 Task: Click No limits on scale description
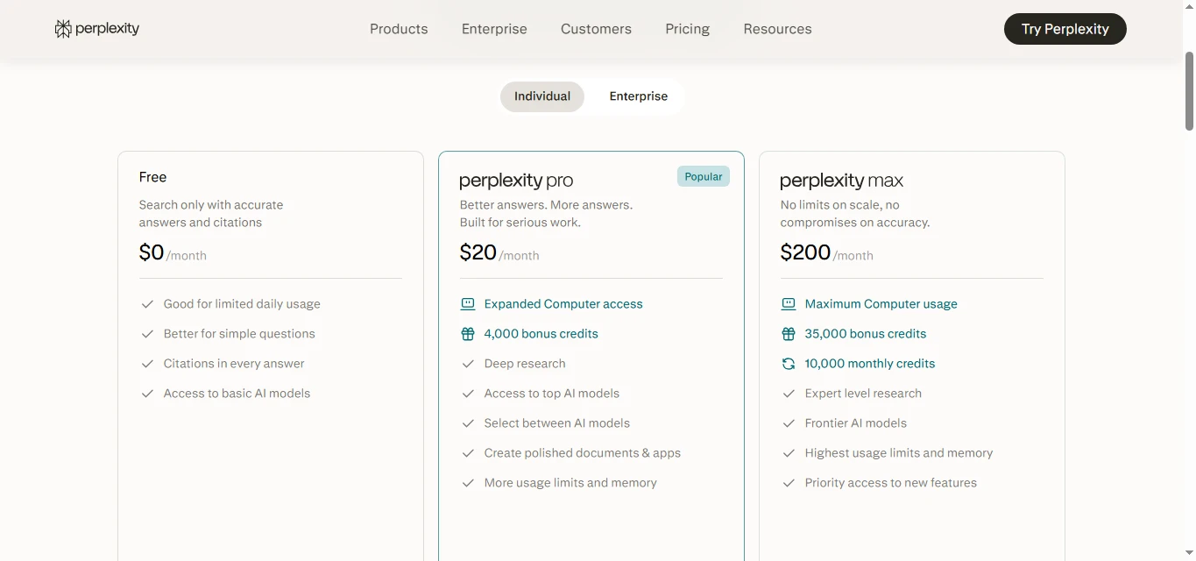855,214
